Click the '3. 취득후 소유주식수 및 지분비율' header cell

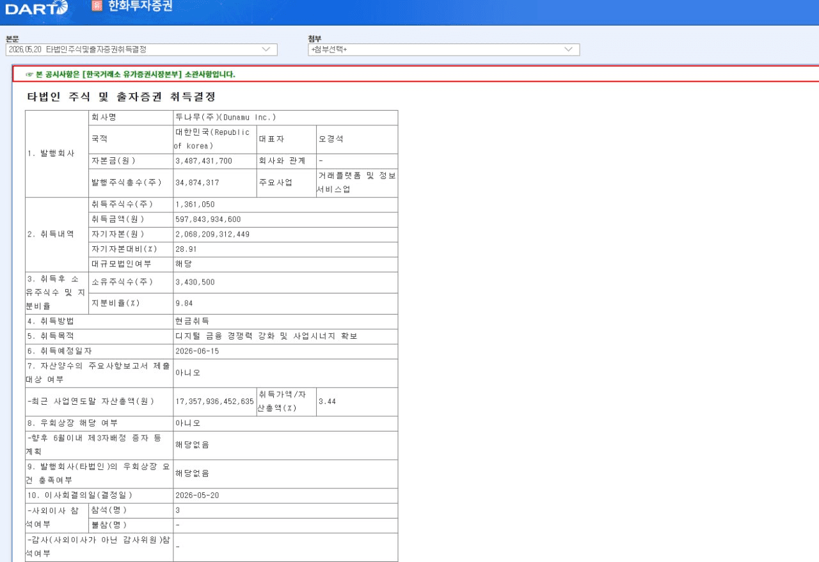[57, 293]
